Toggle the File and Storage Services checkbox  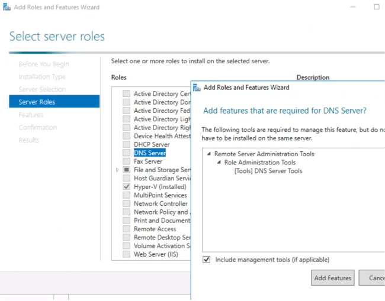(126, 170)
